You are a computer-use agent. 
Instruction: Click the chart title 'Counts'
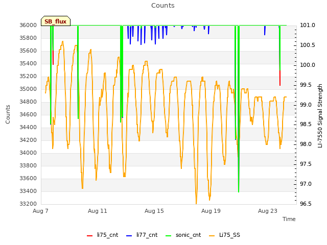163,6
